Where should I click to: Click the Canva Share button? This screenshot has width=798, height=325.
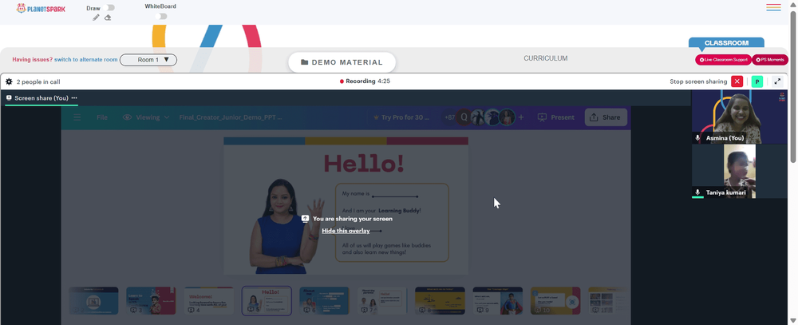coord(606,117)
